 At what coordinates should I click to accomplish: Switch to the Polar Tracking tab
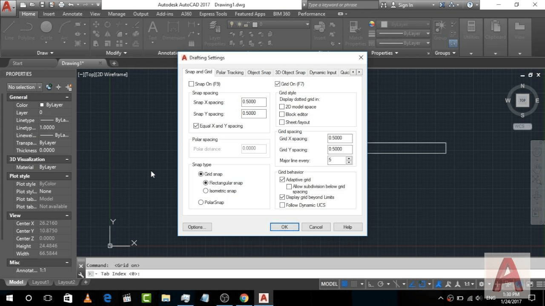(x=229, y=72)
